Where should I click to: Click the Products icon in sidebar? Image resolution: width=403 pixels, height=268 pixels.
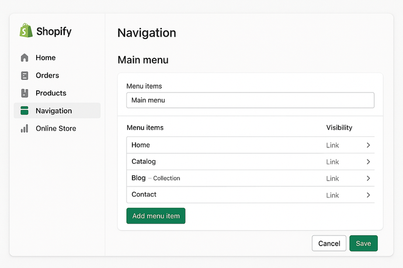click(24, 93)
